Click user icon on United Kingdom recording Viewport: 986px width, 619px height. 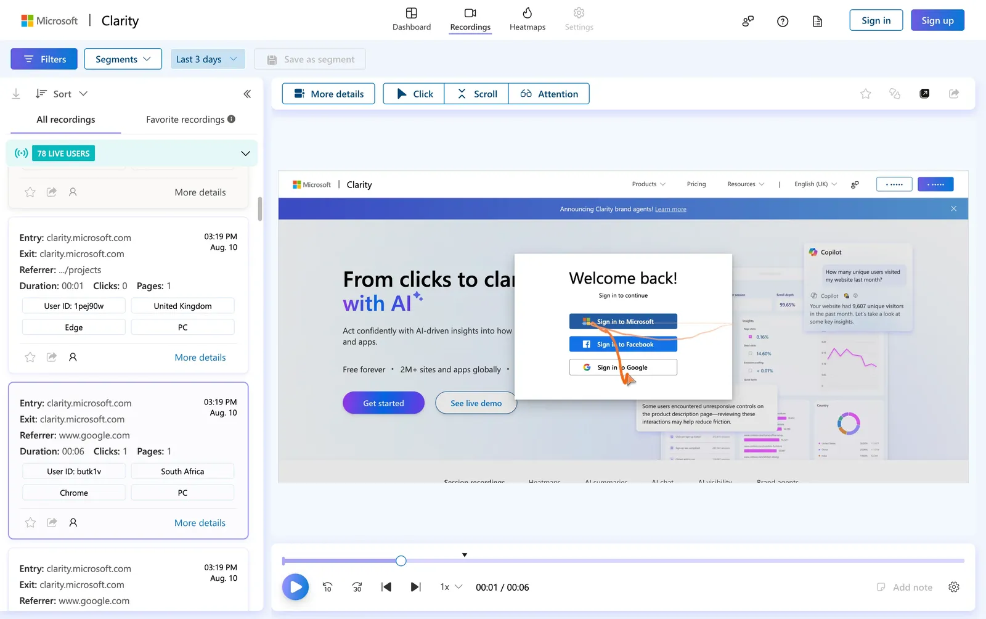coord(73,357)
